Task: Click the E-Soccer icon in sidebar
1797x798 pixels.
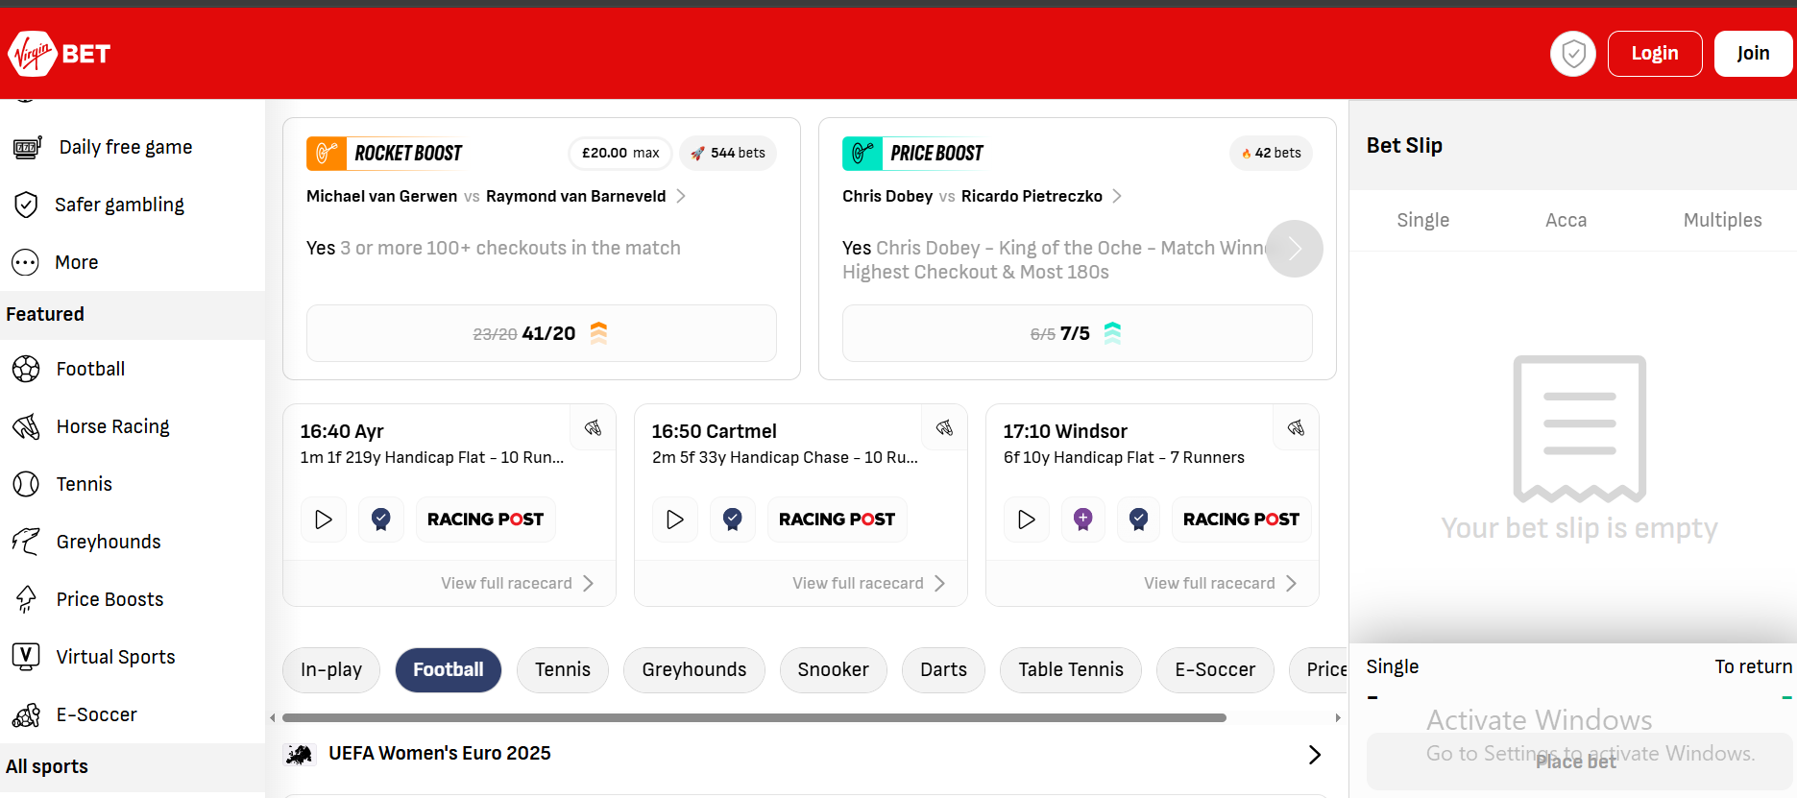Action: [26, 714]
